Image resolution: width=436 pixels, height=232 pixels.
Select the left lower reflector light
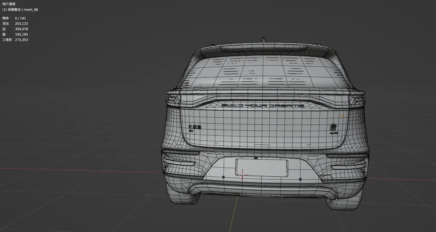pyautogui.click(x=179, y=162)
